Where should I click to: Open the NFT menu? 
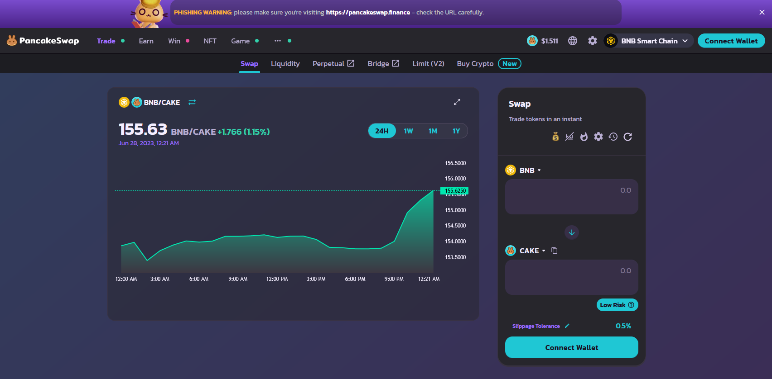(x=210, y=41)
